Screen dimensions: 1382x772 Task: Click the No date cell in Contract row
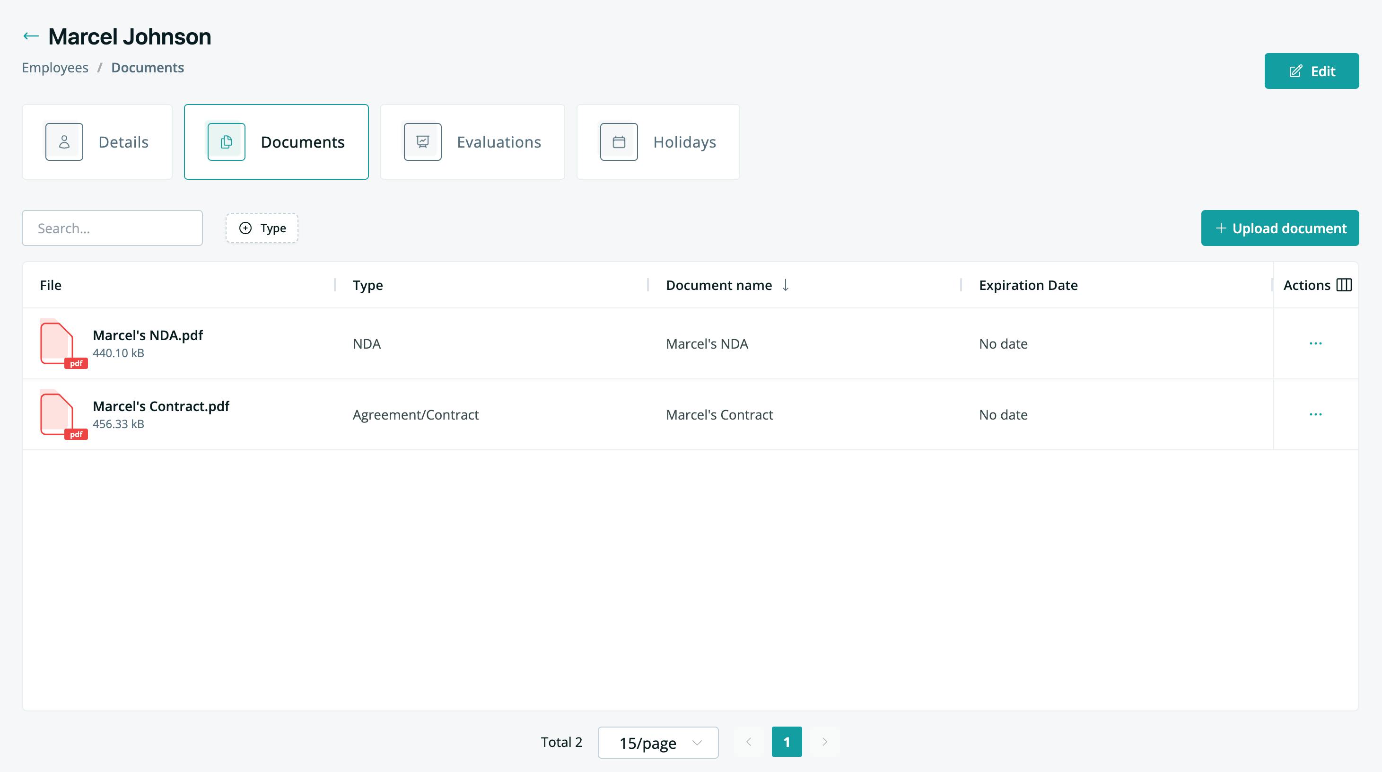(1003, 415)
